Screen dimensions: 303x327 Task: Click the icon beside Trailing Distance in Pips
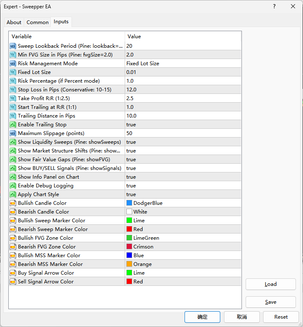point(13,116)
